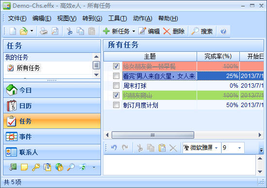
Task: Click the new document icon in toolbar
Action: (x=13, y=31)
